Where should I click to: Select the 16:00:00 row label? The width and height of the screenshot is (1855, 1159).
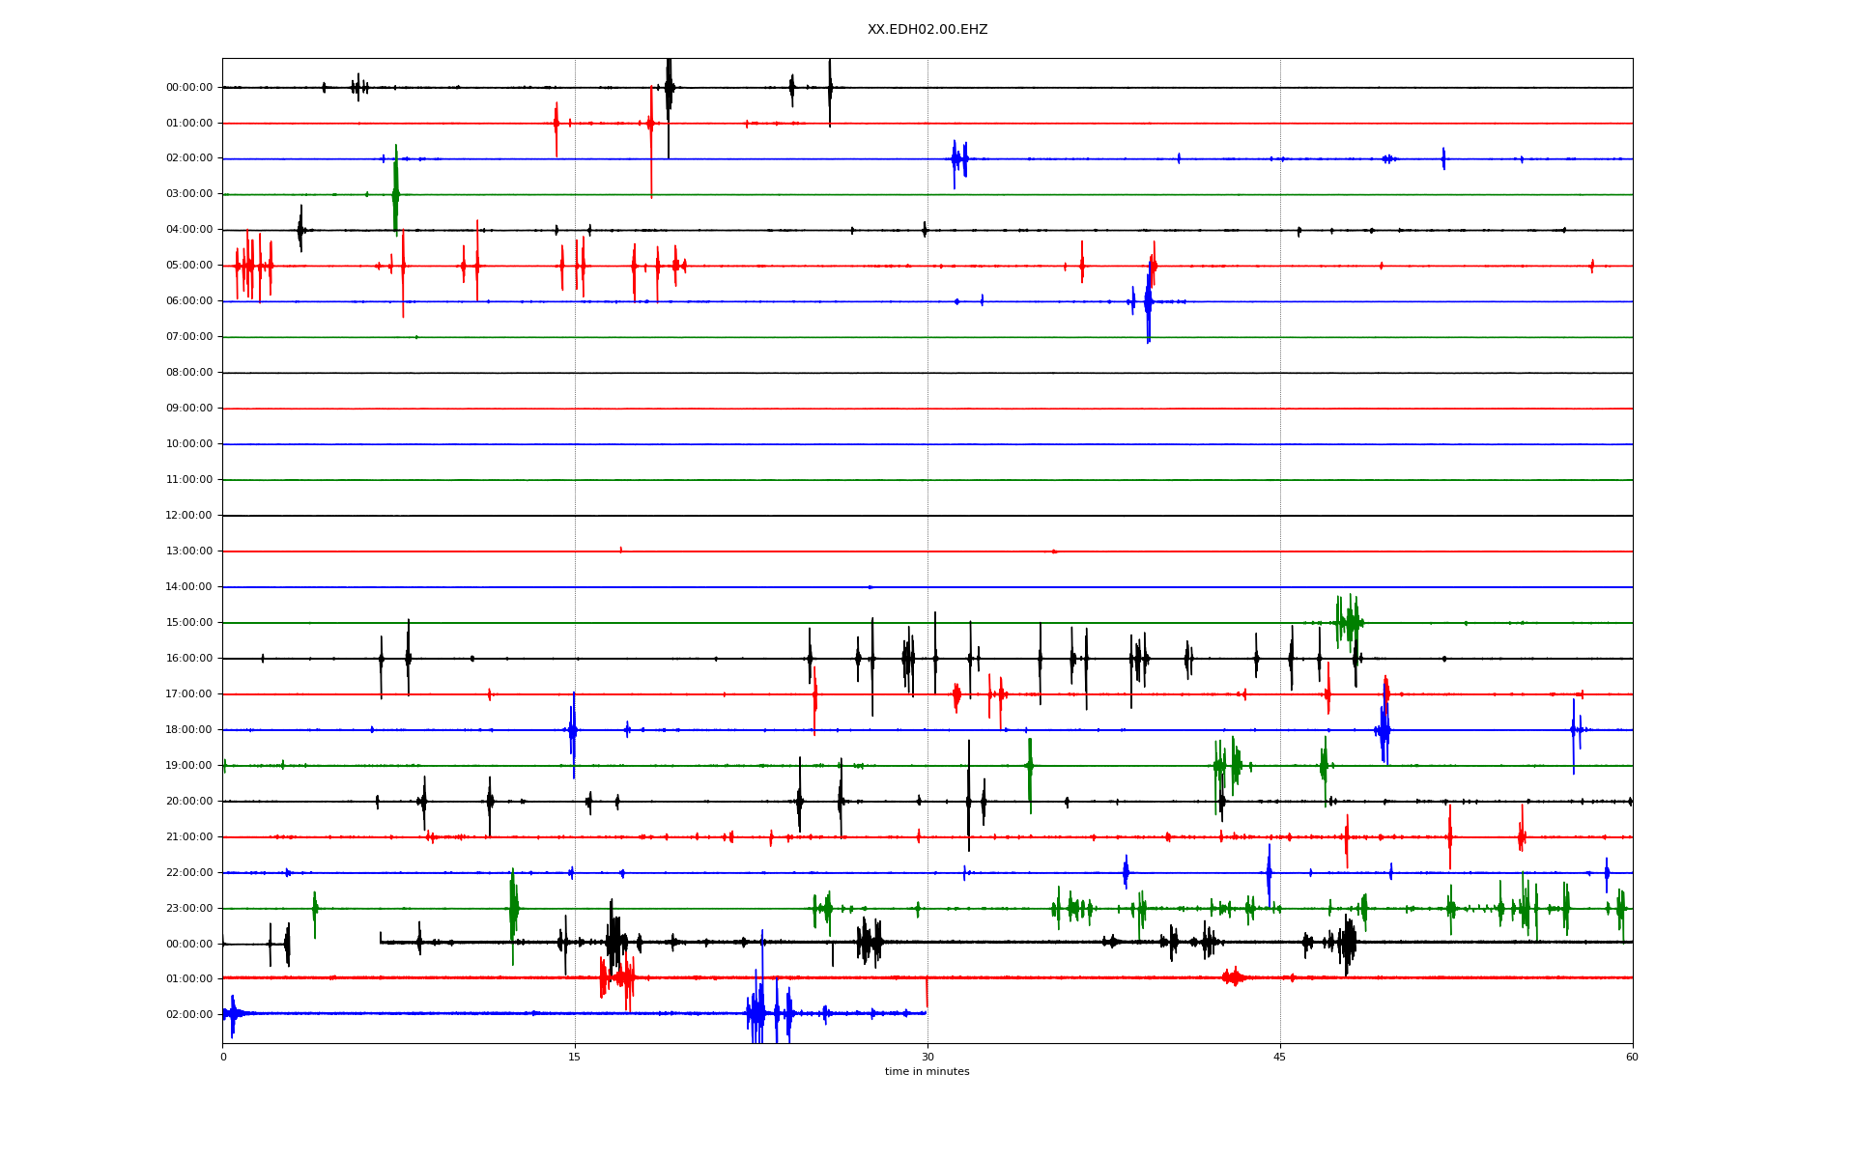point(189,659)
